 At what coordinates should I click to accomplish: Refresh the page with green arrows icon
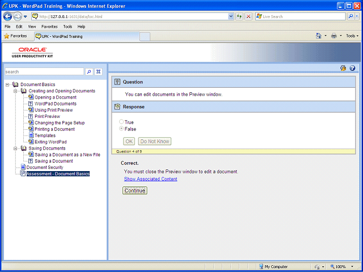[239, 16]
